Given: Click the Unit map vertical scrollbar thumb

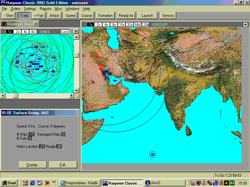Looking at the screenshot, I should tap(77, 55).
